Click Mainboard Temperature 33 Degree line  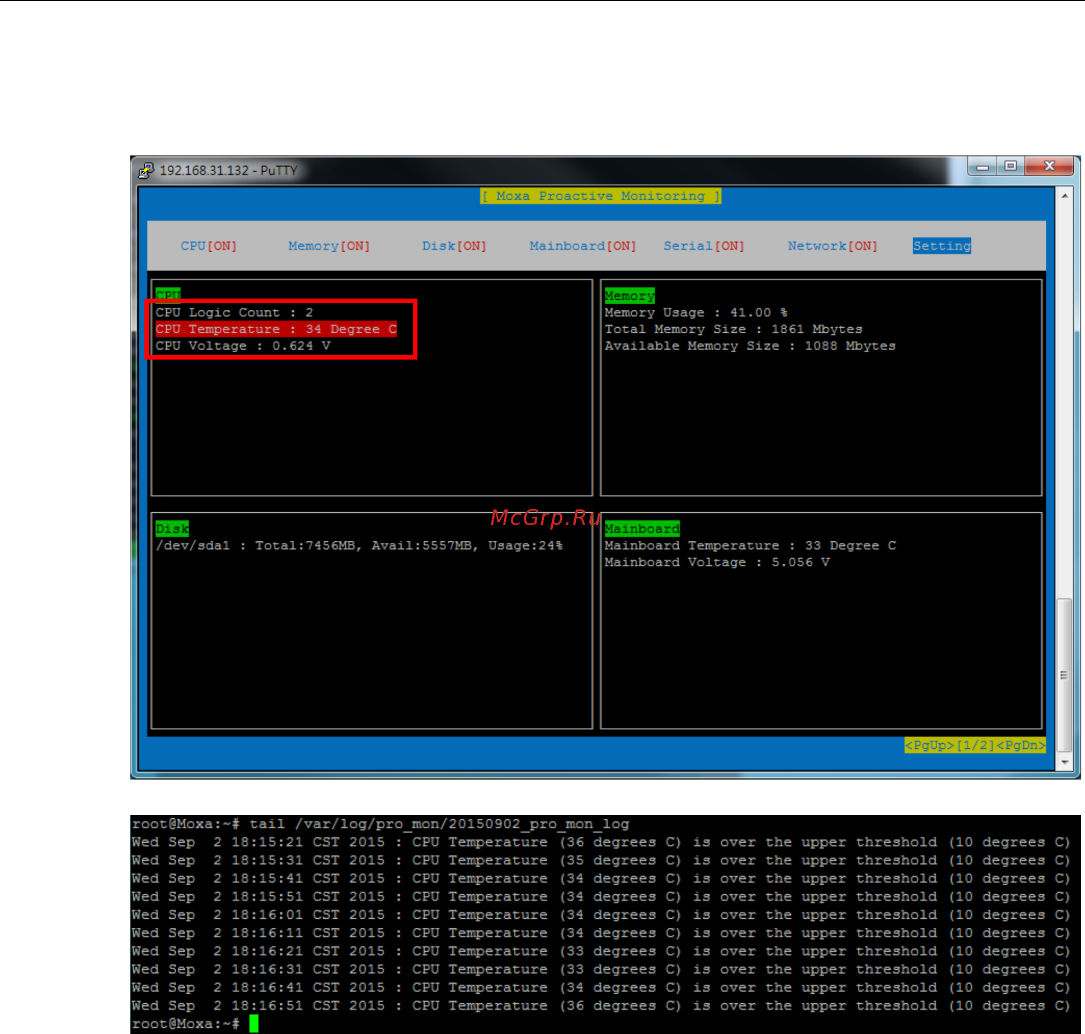(750, 545)
